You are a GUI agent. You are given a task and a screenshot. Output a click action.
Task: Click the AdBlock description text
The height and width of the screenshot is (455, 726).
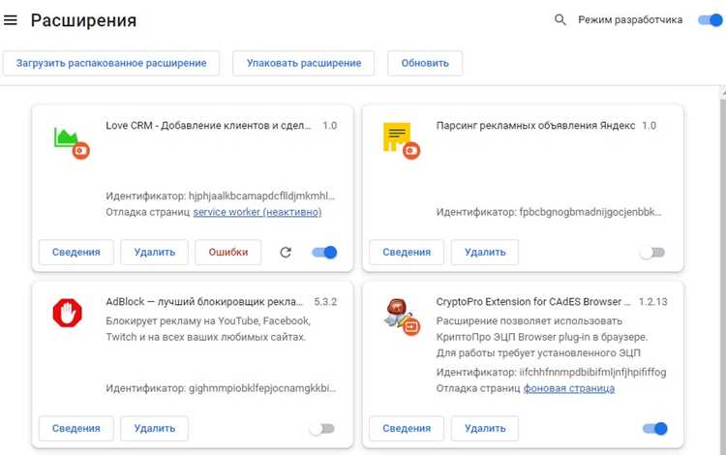[208, 329]
